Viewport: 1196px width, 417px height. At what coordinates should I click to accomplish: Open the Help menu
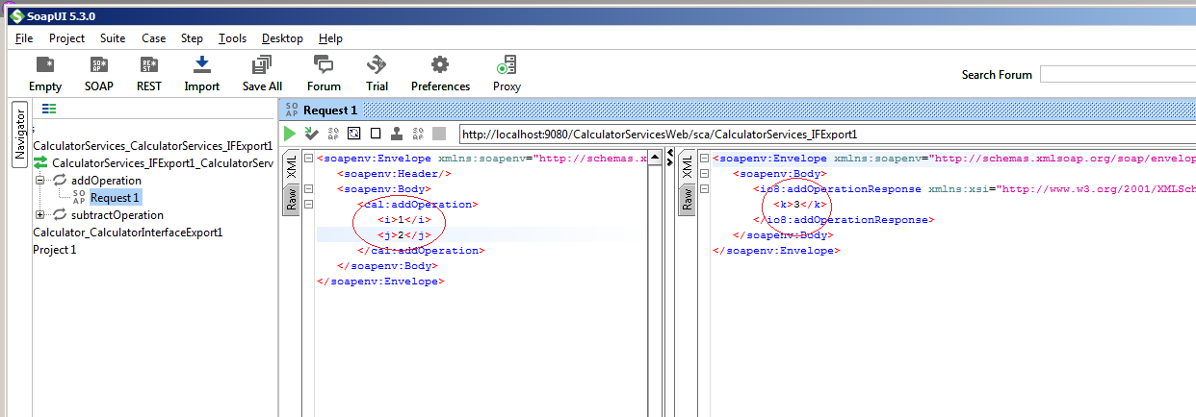[330, 38]
